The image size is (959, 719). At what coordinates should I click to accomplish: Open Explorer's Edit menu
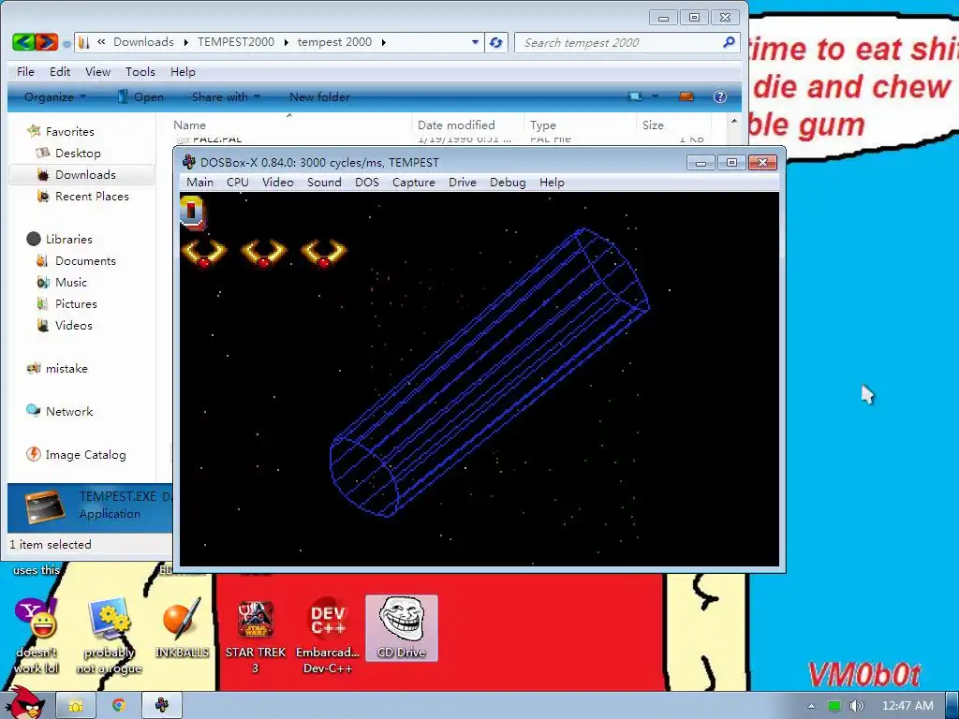pos(60,71)
